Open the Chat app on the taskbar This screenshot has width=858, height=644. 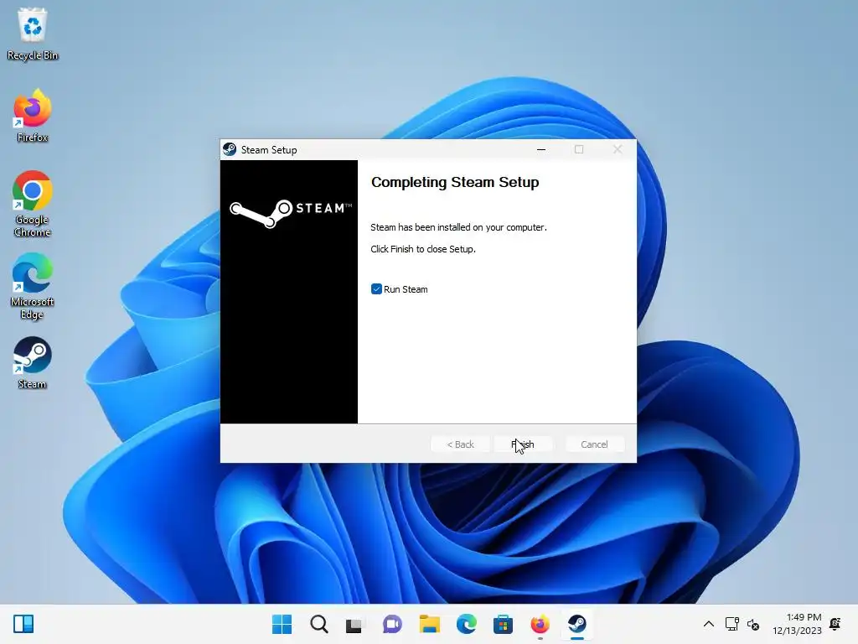point(392,624)
